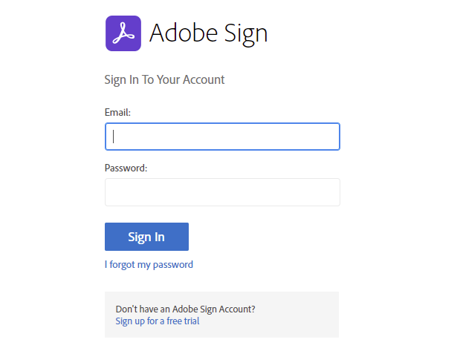
Task: Click the Email label above the field
Action: pos(118,112)
